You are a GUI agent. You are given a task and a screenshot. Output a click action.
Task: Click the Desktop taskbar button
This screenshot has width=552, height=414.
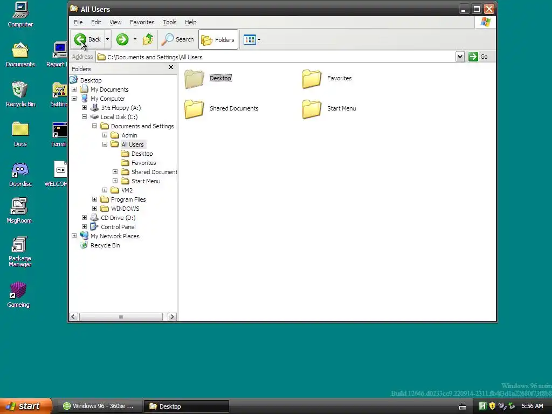(x=187, y=406)
